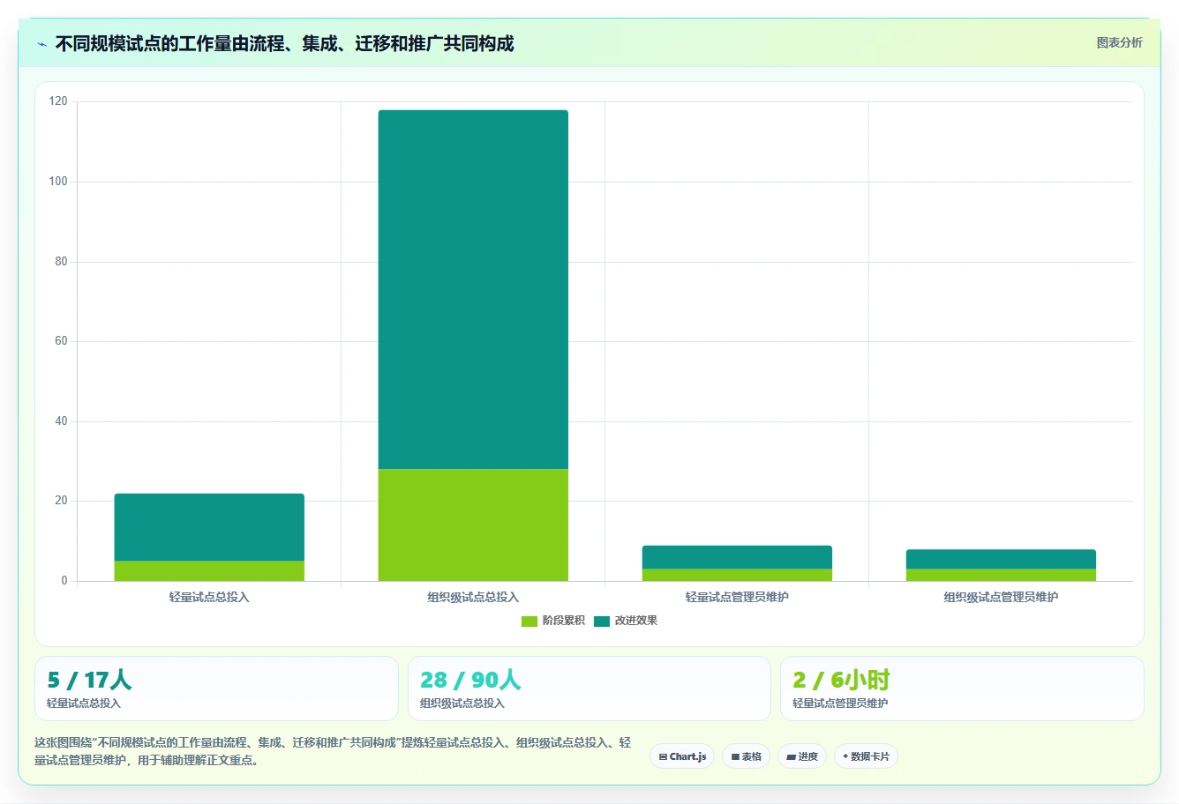Click the 数据卡片 tag chip

pyautogui.click(x=866, y=756)
